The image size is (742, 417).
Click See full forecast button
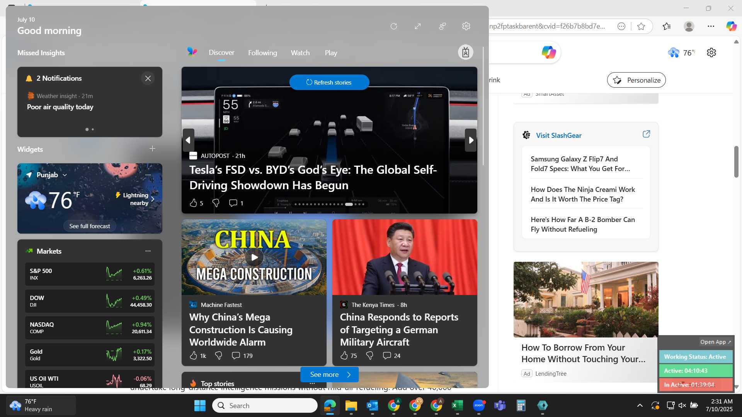coord(90,226)
